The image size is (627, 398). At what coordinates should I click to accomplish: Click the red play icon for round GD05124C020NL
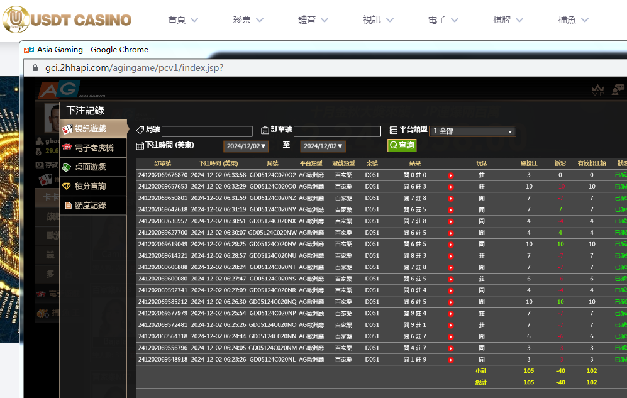(450, 360)
